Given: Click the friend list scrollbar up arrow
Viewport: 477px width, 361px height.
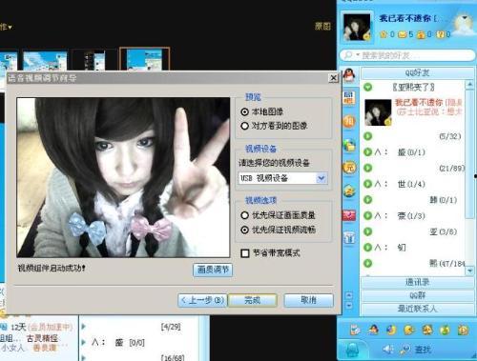Looking at the screenshot, I should click(x=469, y=85).
